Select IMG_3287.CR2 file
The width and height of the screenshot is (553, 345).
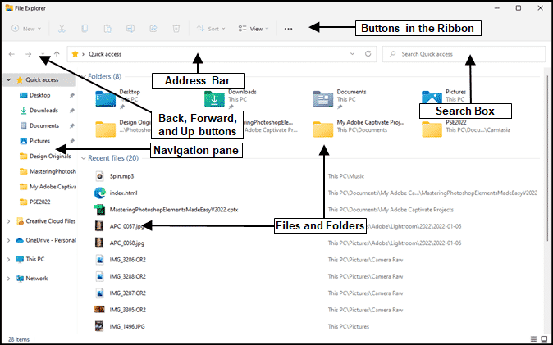tap(128, 293)
